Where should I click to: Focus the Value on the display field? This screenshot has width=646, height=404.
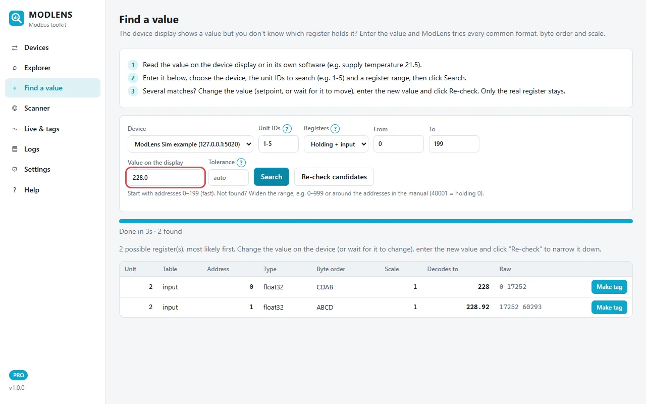click(x=166, y=178)
